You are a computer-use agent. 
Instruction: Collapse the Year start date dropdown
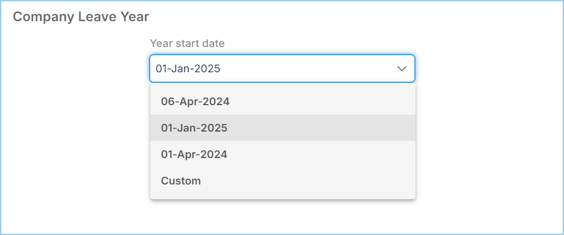pyautogui.click(x=402, y=69)
